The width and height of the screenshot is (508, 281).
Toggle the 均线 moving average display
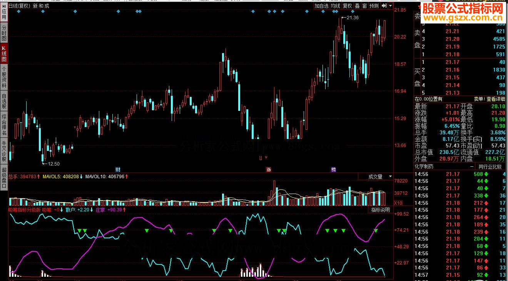(x=336, y=6)
